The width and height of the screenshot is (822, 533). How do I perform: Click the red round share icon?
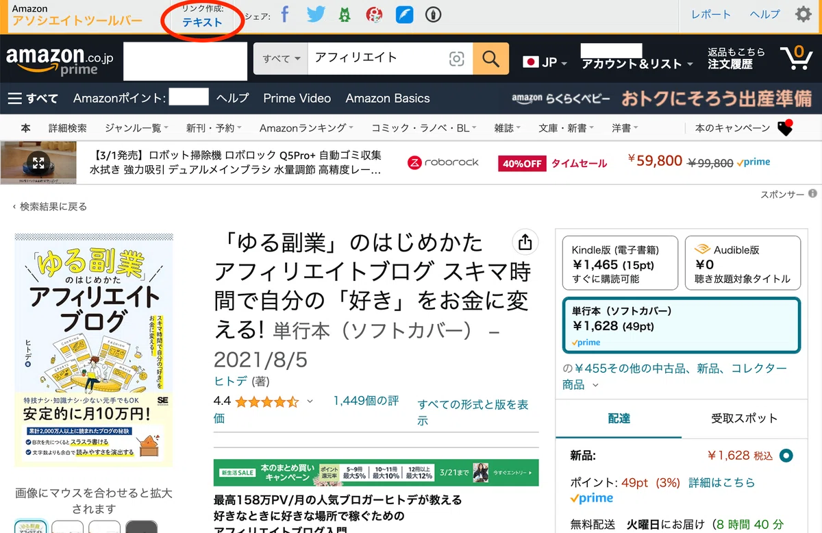374,14
